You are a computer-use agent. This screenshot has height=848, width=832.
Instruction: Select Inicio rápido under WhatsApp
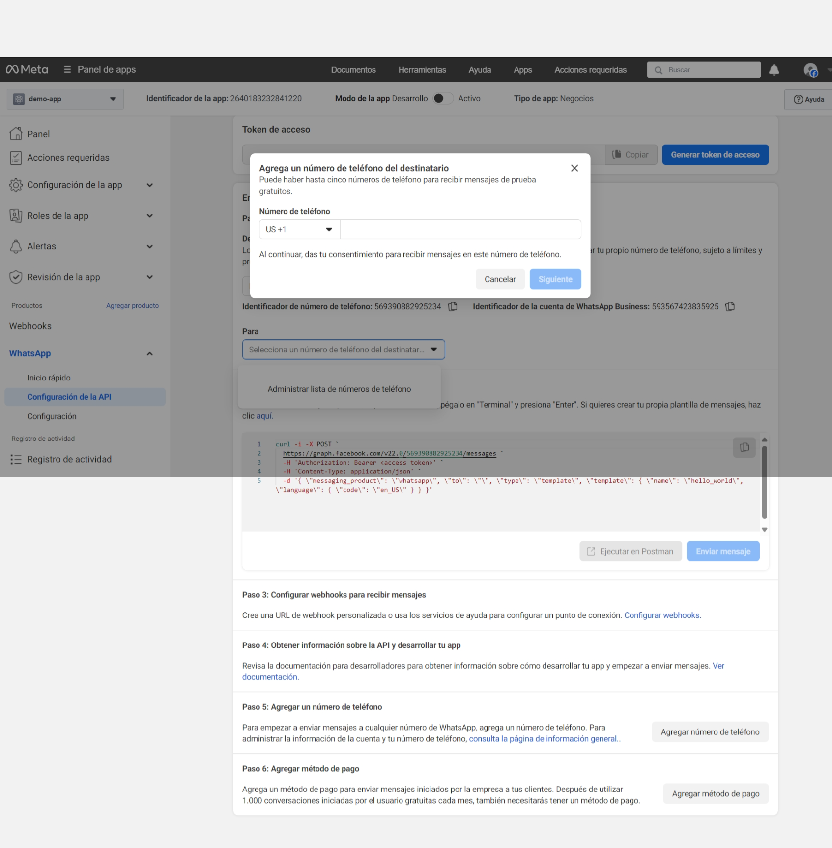click(49, 378)
